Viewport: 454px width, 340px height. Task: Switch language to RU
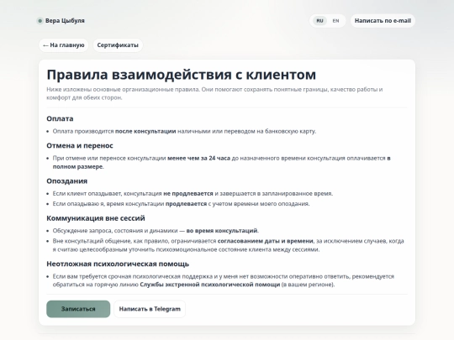[319, 21]
